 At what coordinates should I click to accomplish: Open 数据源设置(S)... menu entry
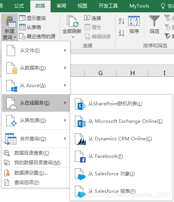[35, 173]
